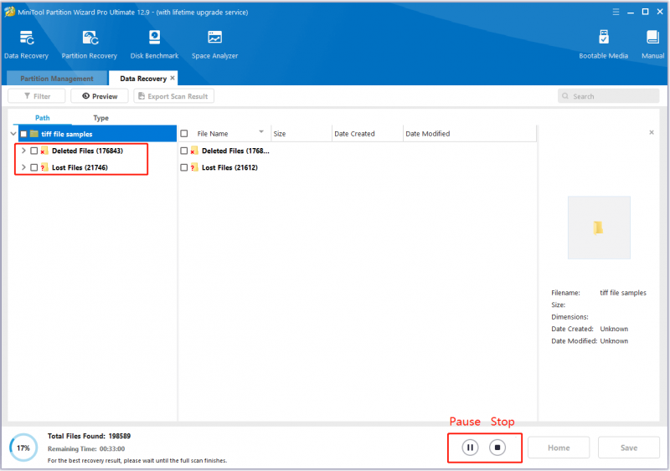Click into the Search field

click(609, 96)
